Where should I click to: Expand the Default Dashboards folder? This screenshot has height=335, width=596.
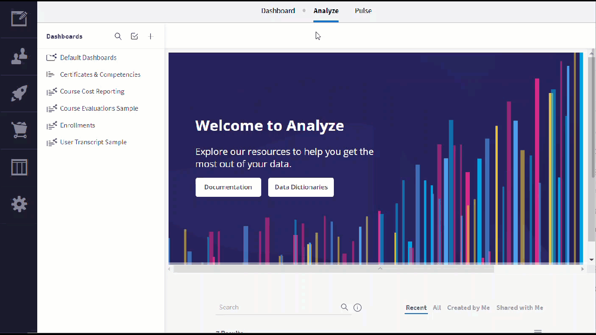point(82,58)
